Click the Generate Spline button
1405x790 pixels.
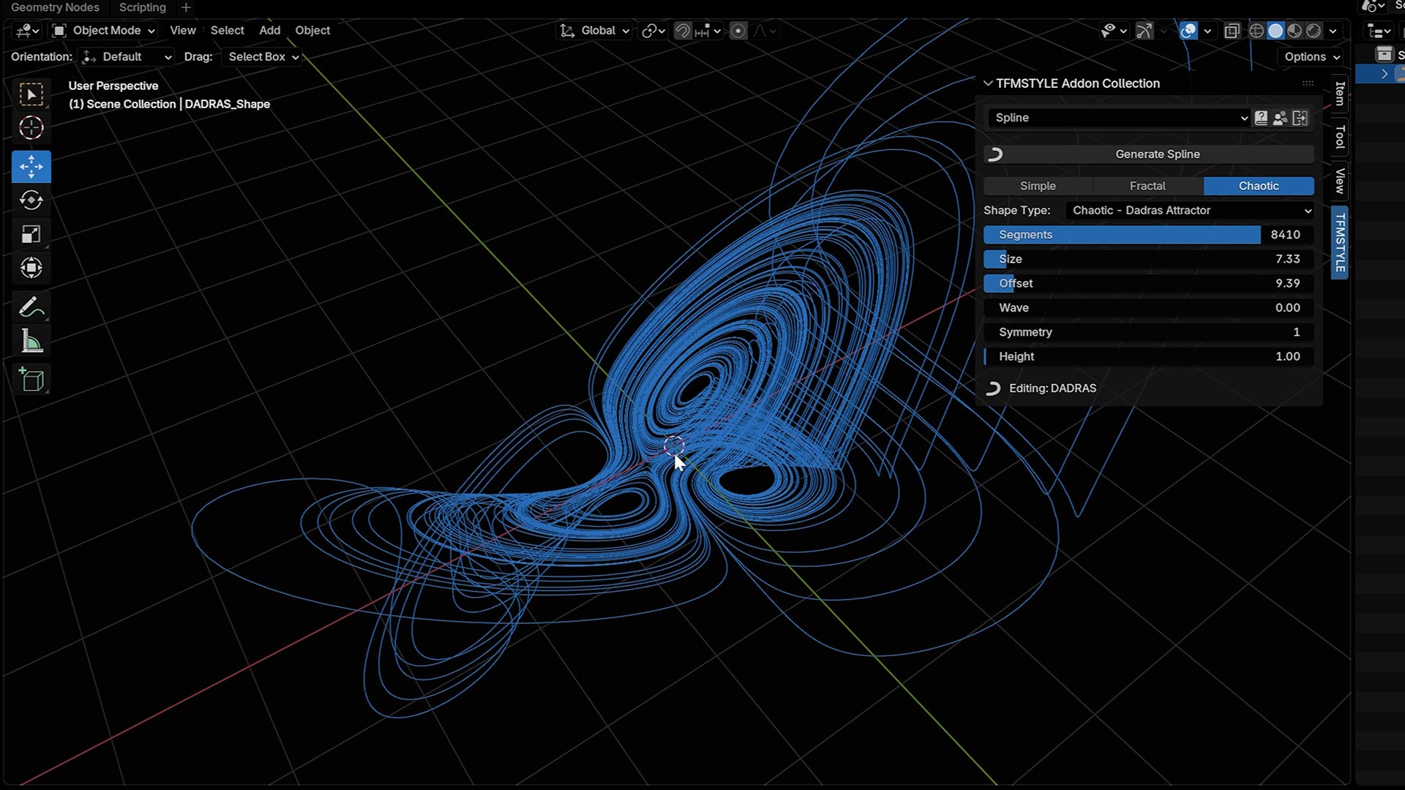(x=1156, y=154)
